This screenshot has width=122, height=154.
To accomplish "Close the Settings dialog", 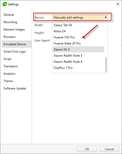I will [x=118, y=4].
